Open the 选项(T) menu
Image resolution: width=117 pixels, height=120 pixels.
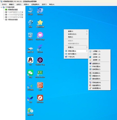pos(44,4)
